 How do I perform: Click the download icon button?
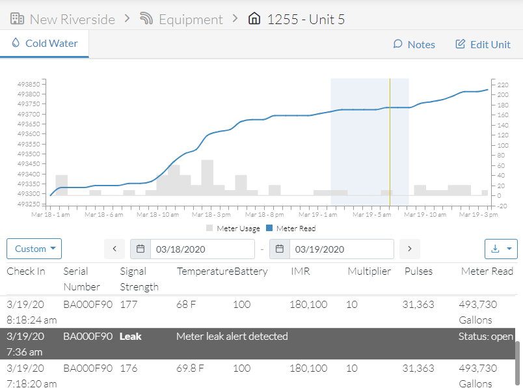[x=495, y=249]
